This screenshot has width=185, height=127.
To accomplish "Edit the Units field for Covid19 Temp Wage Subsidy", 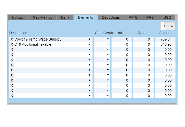I will click(122, 39).
